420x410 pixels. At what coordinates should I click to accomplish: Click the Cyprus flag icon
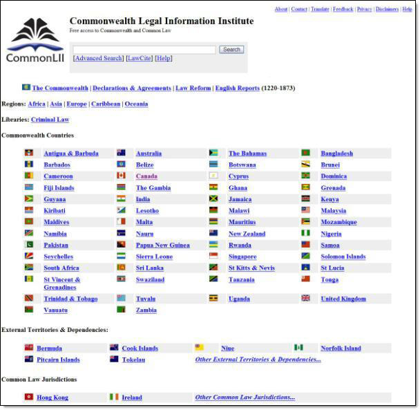pos(213,176)
